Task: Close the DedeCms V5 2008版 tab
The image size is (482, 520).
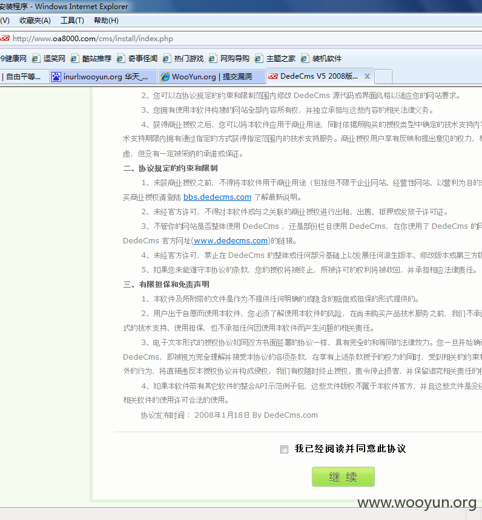Action: point(367,76)
